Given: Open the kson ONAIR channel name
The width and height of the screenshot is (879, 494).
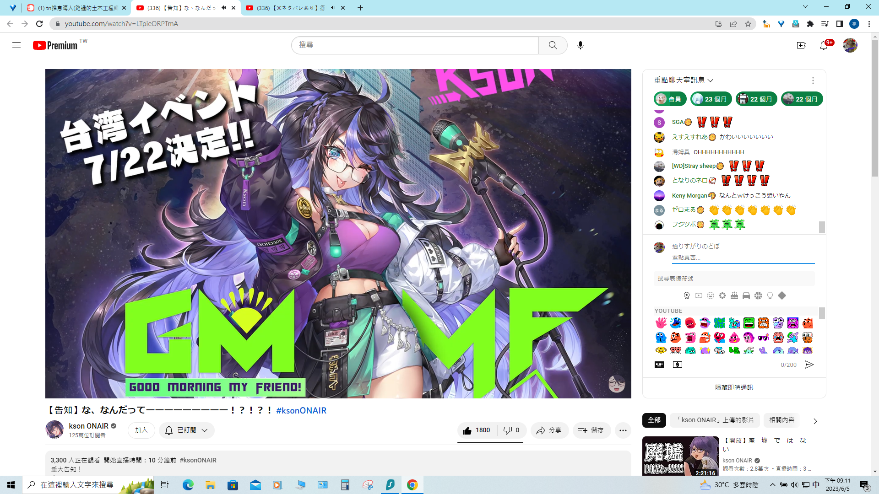Looking at the screenshot, I should (89, 426).
